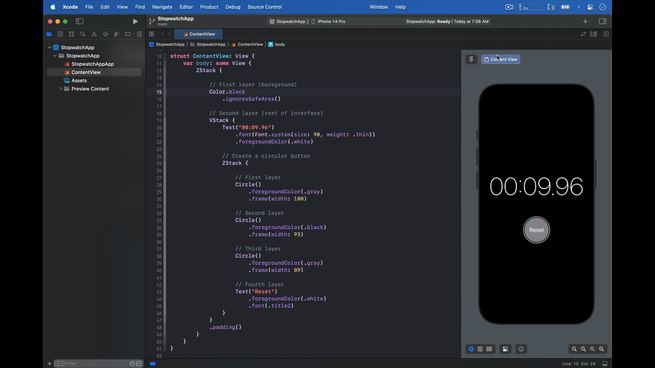The width and height of the screenshot is (655, 368).
Task: Enable selectable preview mode cursor icon
Action: (479, 349)
